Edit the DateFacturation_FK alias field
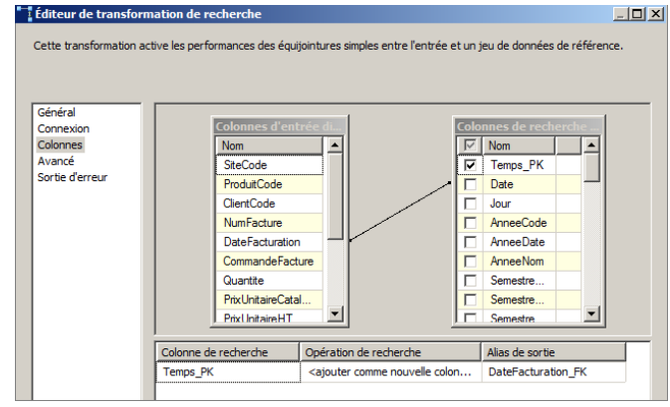 [553, 372]
